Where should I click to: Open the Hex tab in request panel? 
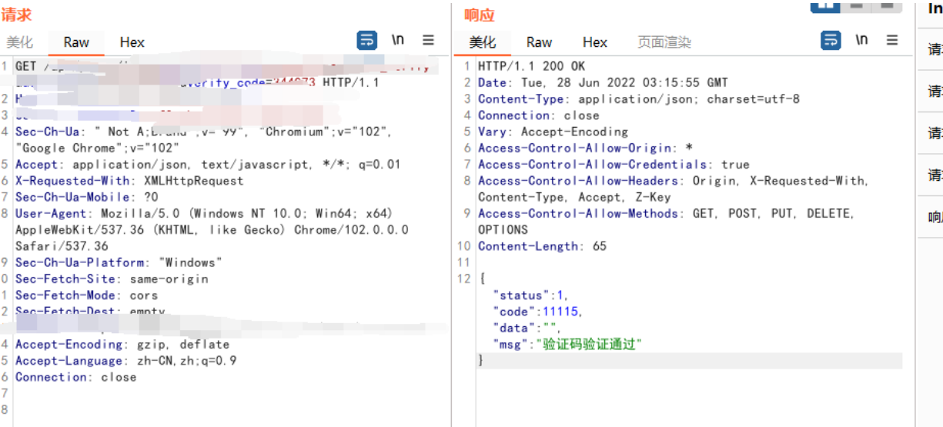coord(132,42)
